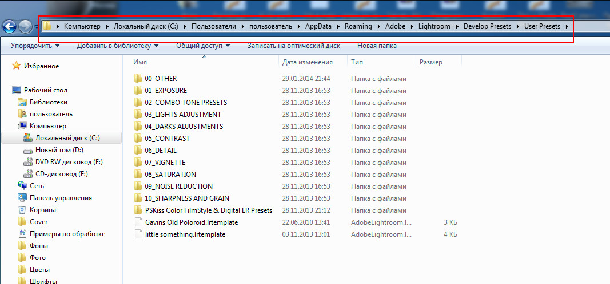Sort by the Размер column header

pyautogui.click(x=430, y=62)
